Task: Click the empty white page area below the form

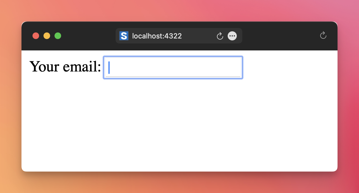Action: point(179,124)
